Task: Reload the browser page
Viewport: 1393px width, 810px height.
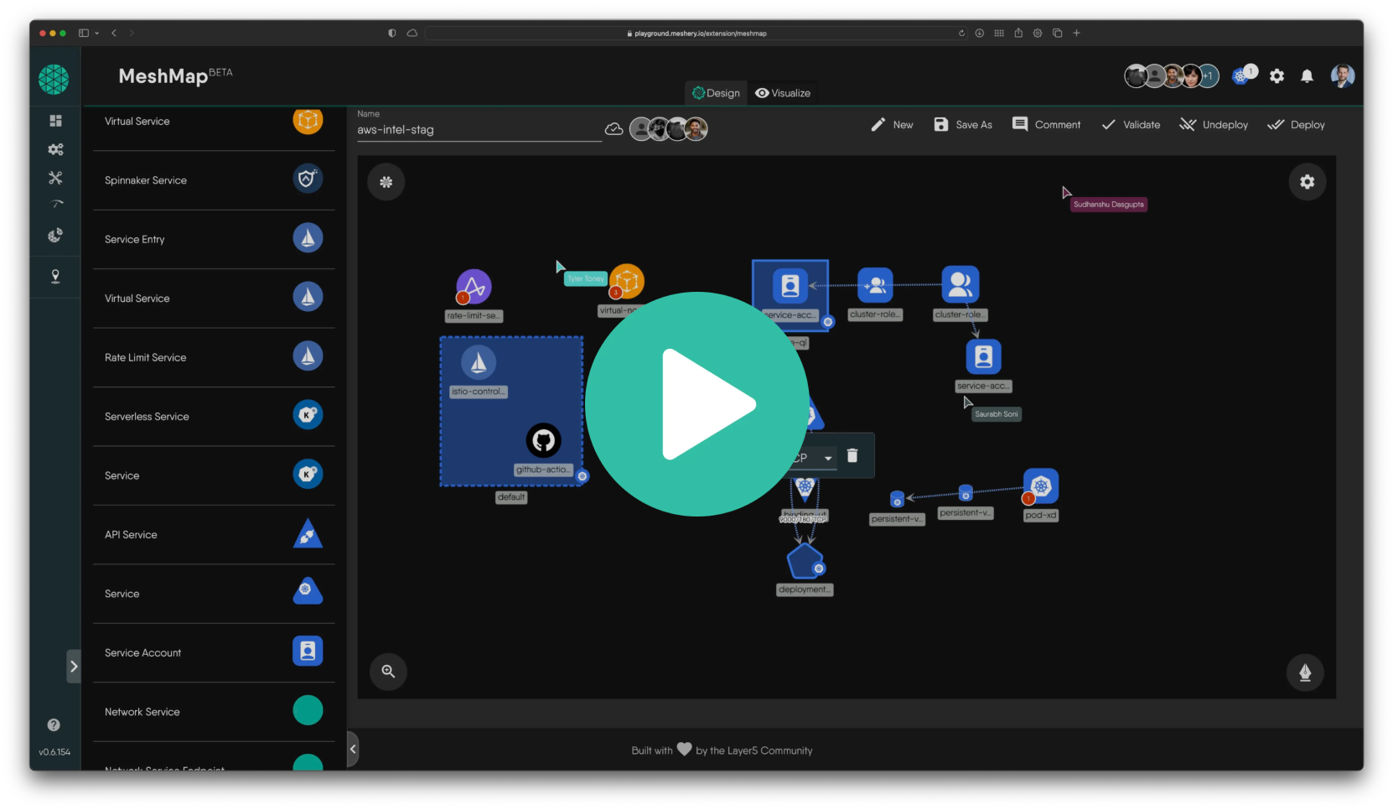Action: [x=961, y=34]
